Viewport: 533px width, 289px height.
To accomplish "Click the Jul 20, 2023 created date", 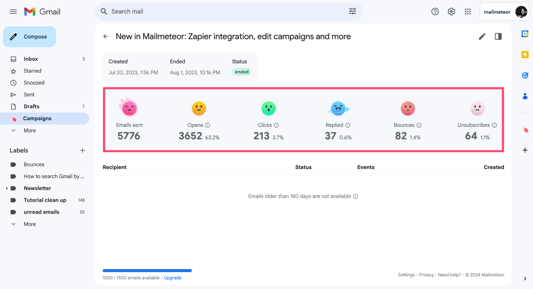I will 133,73.
